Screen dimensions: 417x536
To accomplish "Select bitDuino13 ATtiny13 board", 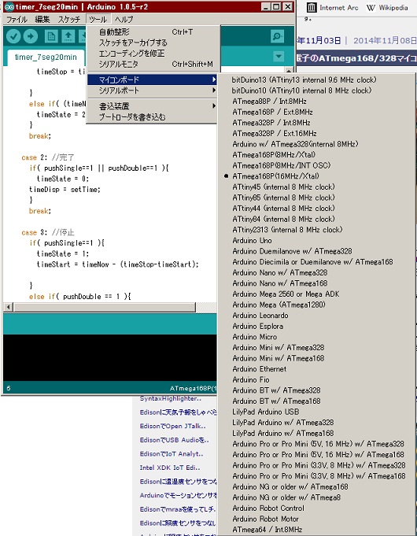I will [x=316, y=79].
